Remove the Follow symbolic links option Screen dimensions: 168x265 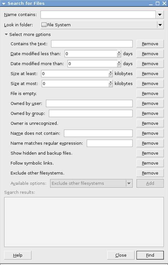pos(150,163)
